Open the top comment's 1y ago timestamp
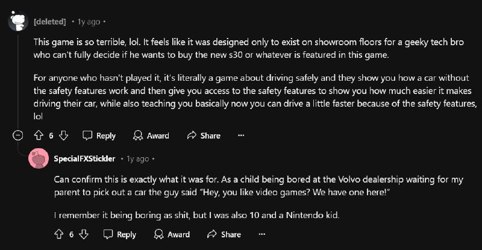Viewport: 482px width, 250px height. pos(89,22)
